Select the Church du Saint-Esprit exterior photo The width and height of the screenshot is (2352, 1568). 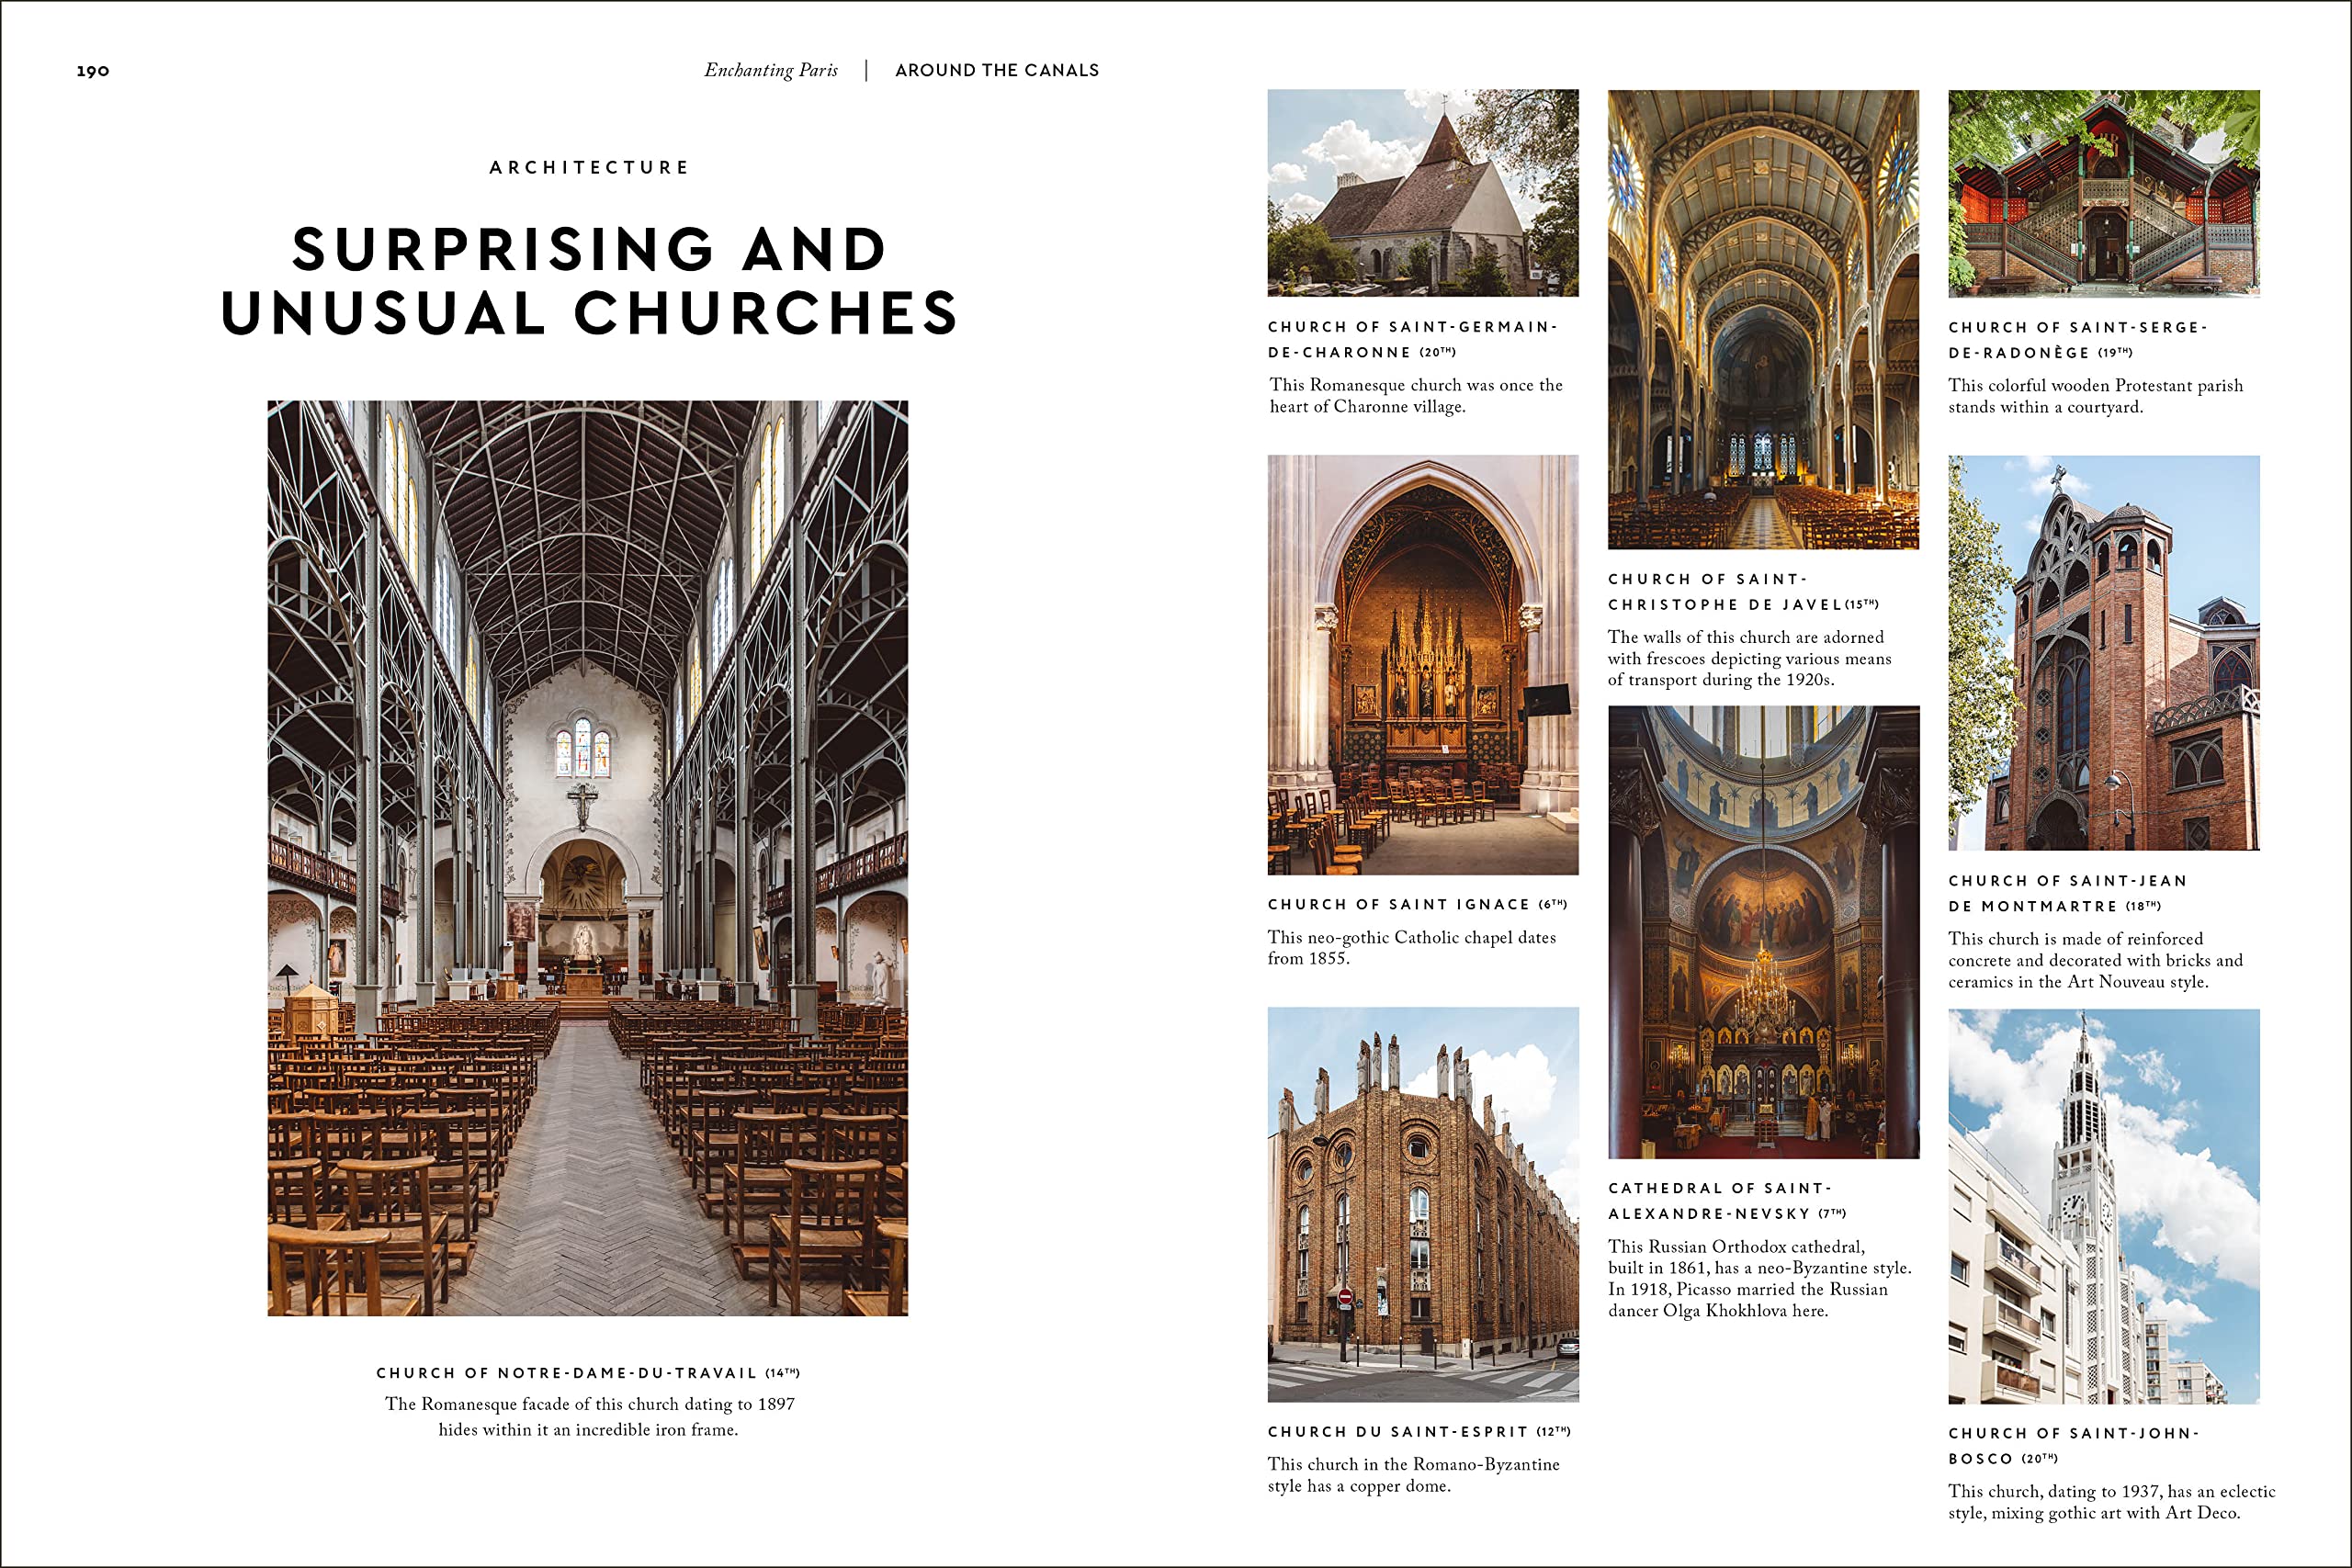point(1422,1203)
